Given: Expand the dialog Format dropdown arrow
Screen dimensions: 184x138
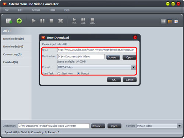Looking at the screenshot, I should point(134,67).
